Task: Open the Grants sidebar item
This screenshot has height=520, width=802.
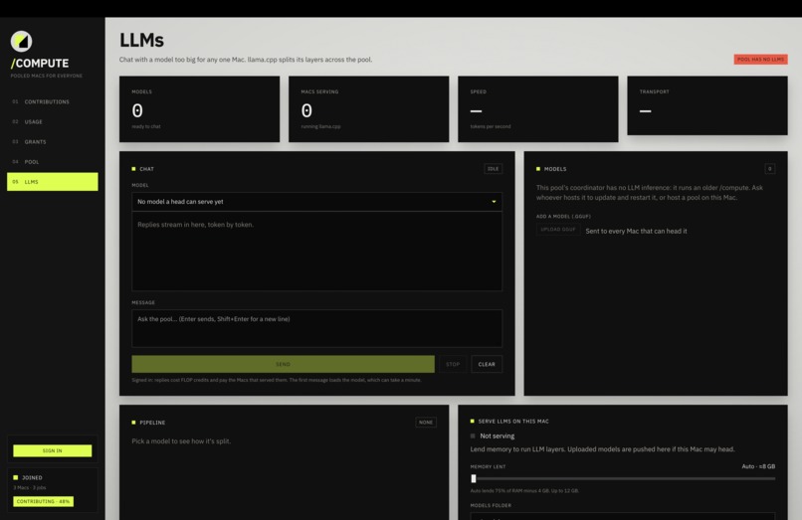Action: (x=52, y=141)
